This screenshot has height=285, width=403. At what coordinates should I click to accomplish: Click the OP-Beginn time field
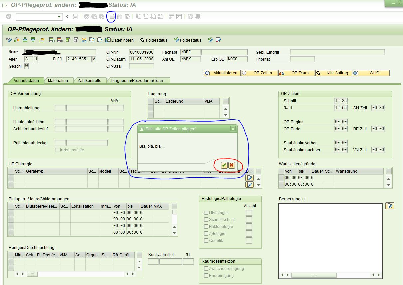[341, 122]
